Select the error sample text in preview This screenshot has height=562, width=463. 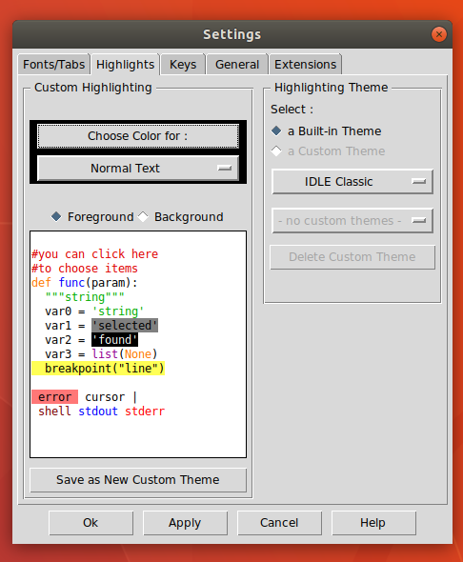[55, 397]
